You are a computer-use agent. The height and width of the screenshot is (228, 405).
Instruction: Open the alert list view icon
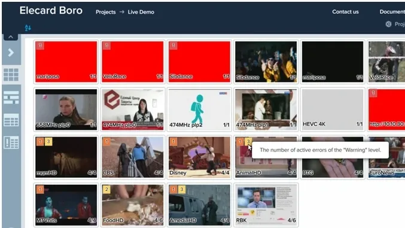[11, 142]
